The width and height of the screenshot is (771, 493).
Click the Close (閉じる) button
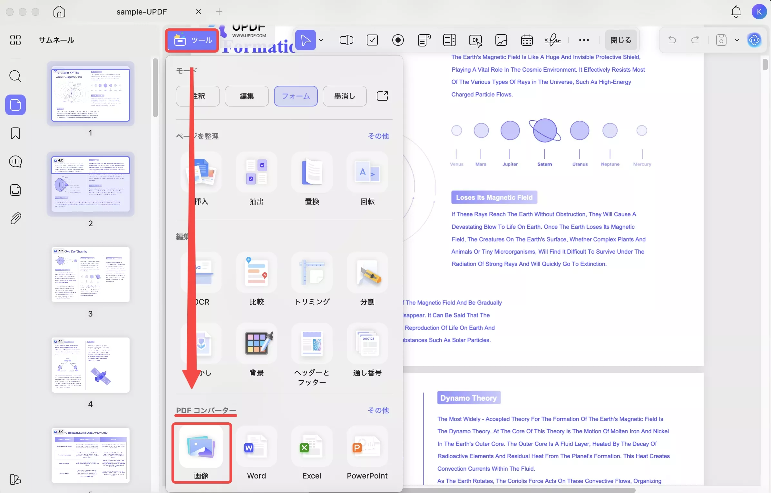click(x=621, y=40)
